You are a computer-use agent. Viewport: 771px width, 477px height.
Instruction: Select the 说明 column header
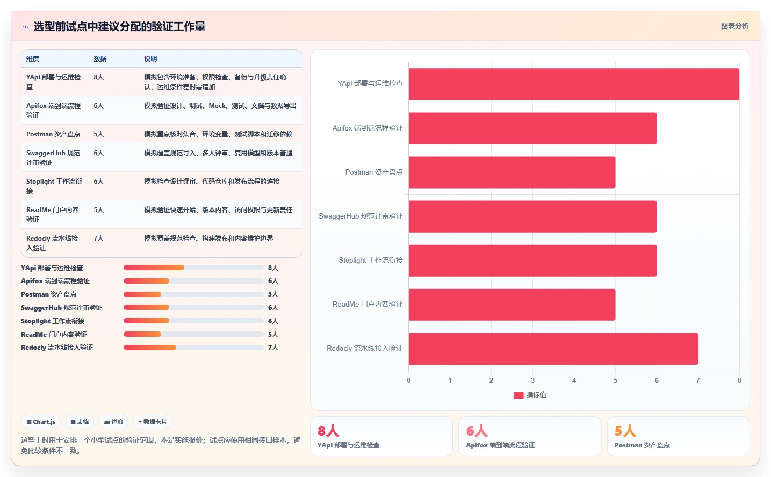[150, 59]
